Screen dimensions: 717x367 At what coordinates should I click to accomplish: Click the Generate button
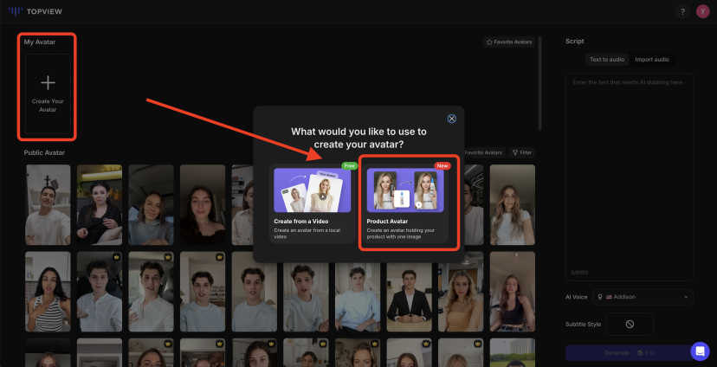630,353
